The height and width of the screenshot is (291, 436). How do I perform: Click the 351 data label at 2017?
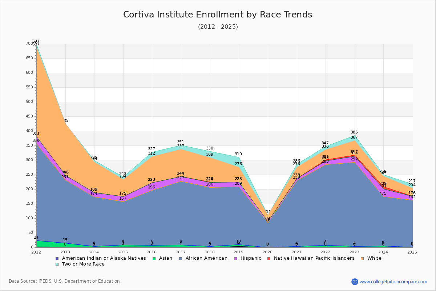click(181, 142)
